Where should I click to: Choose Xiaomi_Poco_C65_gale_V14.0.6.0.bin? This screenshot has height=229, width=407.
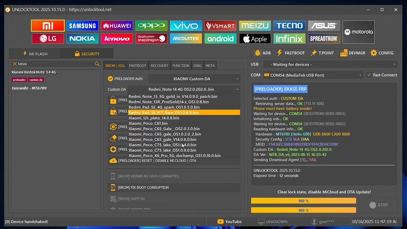point(184,140)
